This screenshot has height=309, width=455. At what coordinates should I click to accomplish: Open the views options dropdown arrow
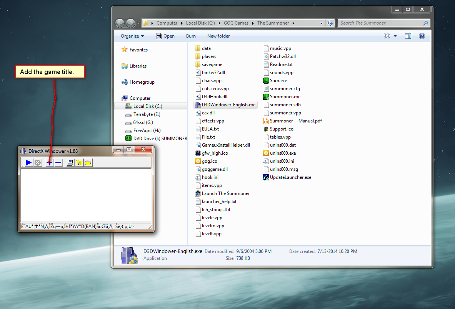395,36
